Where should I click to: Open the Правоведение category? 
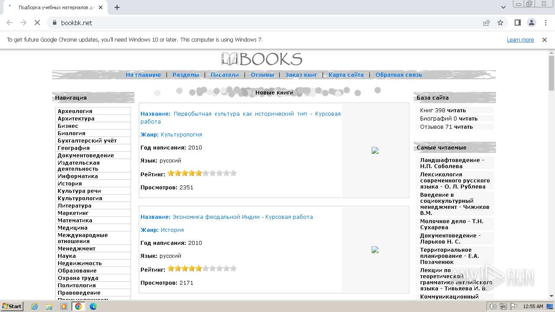pyautogui.click(x=79, y=292)
